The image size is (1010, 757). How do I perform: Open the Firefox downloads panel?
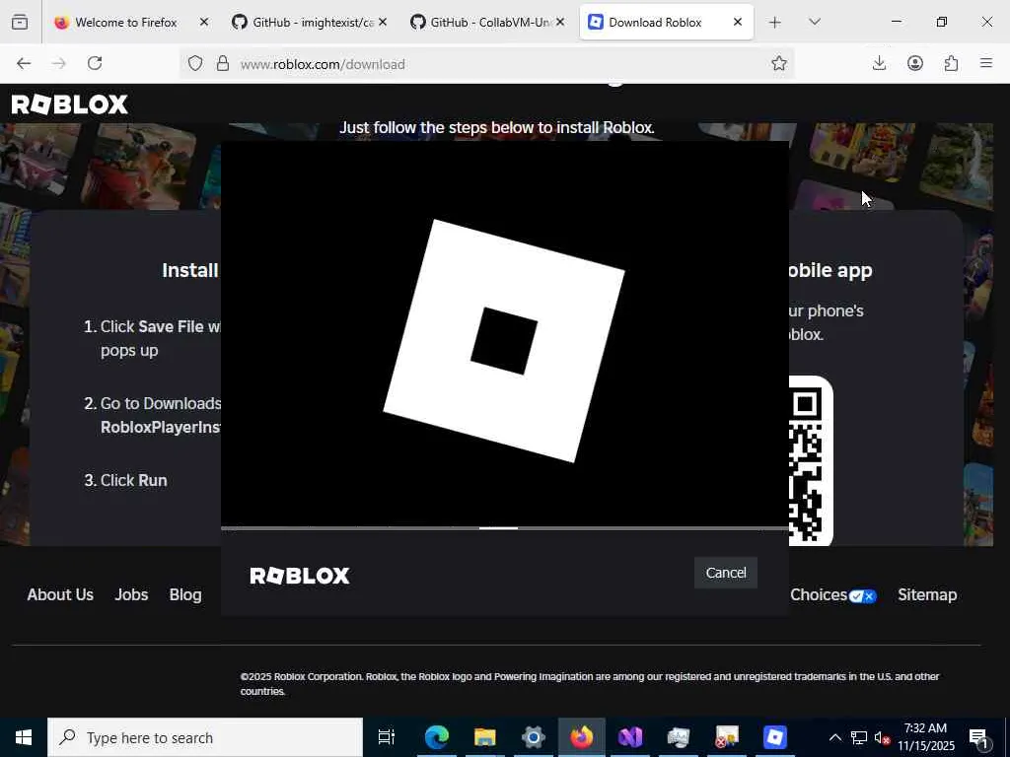[879, 63]
